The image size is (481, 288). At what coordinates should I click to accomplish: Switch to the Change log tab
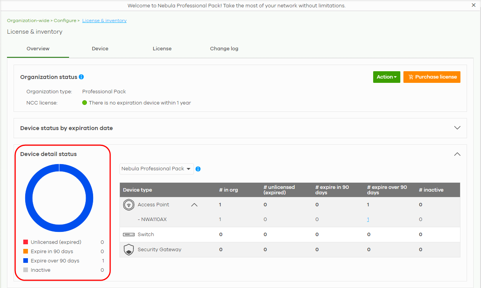coord(224,49)
